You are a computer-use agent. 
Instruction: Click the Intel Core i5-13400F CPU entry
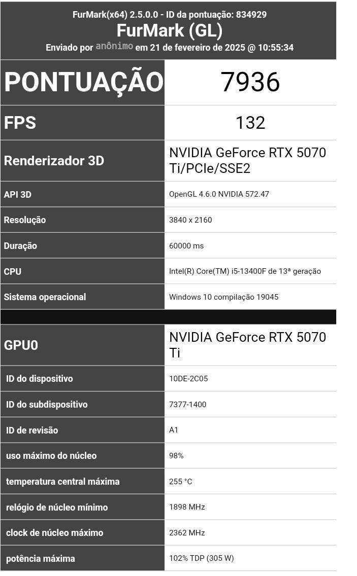(x=245, y=271)
